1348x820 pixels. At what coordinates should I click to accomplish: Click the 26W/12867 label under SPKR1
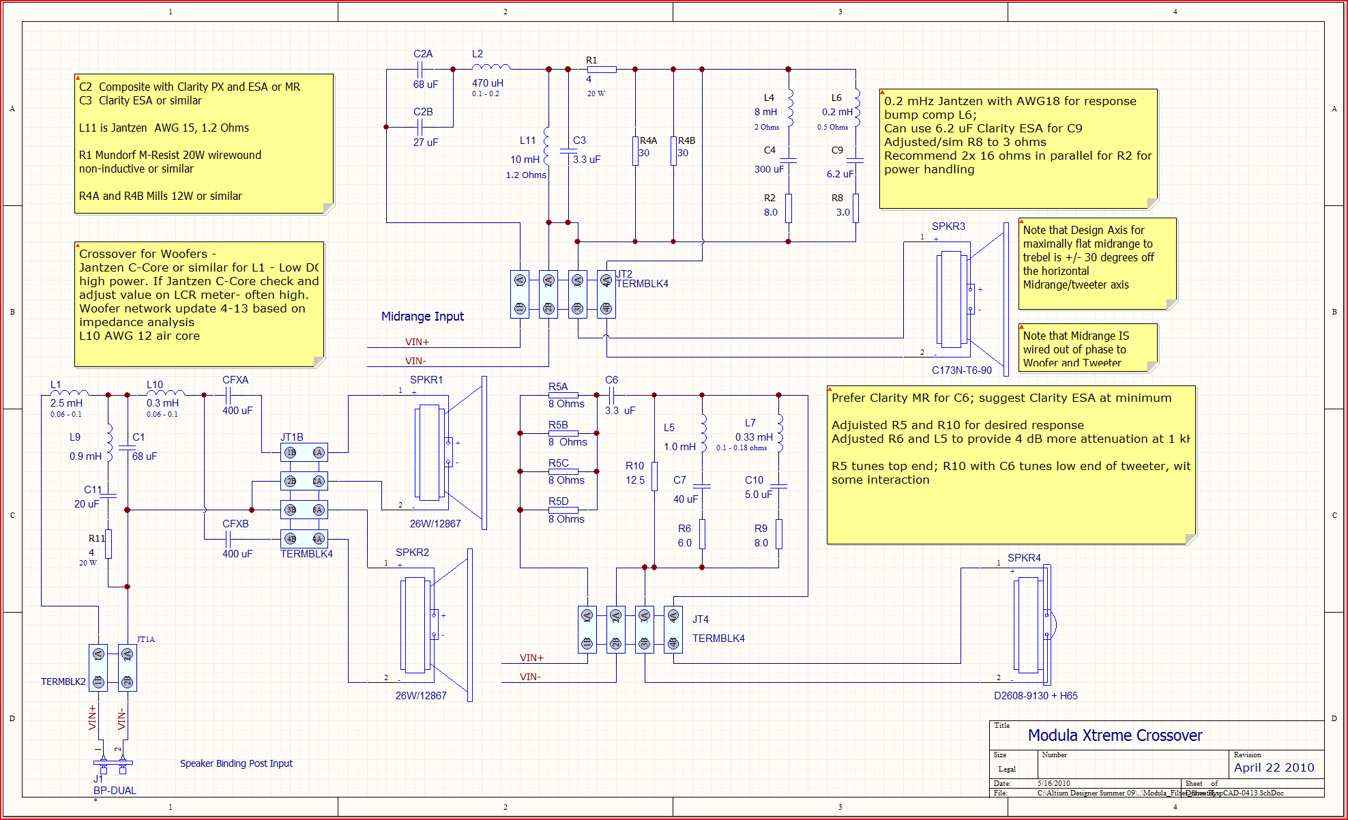pos(435,524)
